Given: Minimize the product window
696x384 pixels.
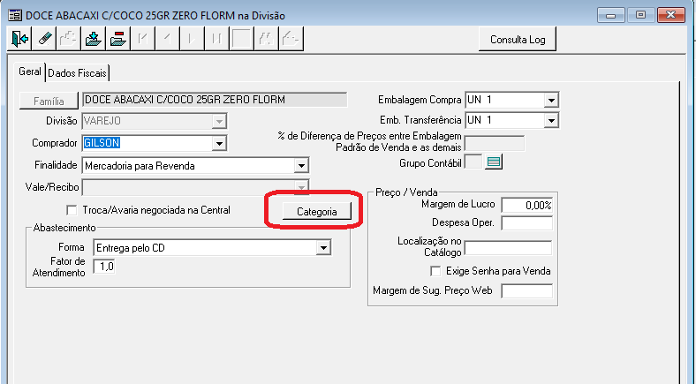Looking at the screenshot, I should (x=611, y=16).
